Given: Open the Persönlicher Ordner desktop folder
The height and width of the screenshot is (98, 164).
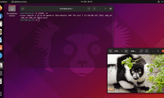Looking at the screenshot, I should (x=12, y=10).
